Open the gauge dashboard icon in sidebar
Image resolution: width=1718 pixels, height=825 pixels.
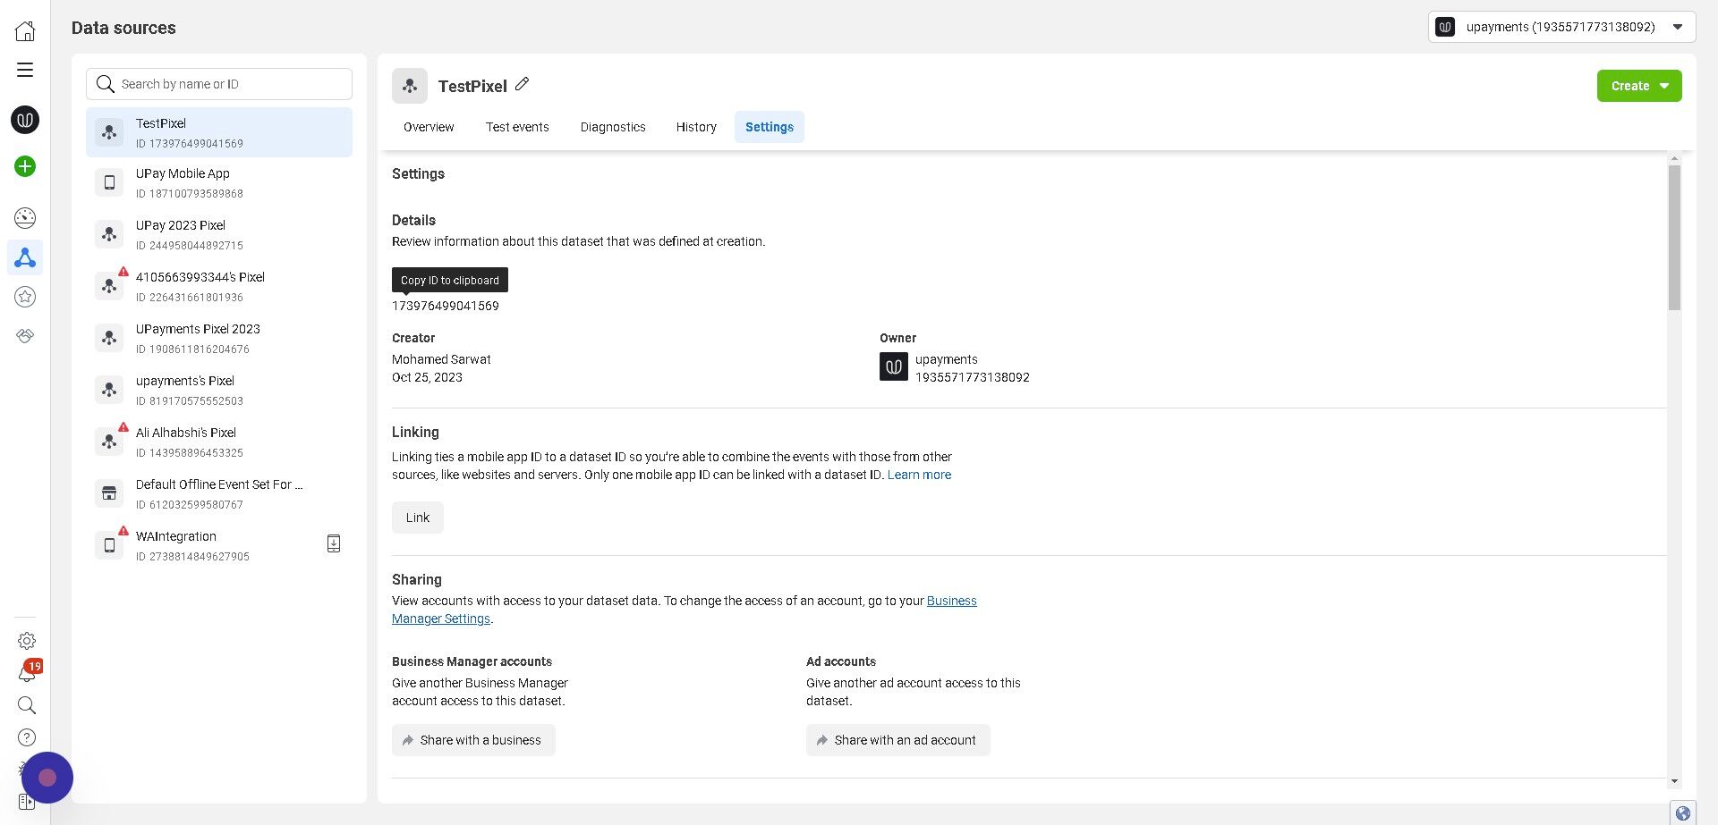pos(25,218)
